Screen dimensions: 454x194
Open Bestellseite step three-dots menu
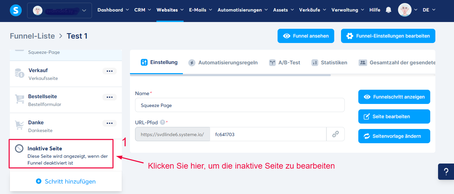point(109,97)
